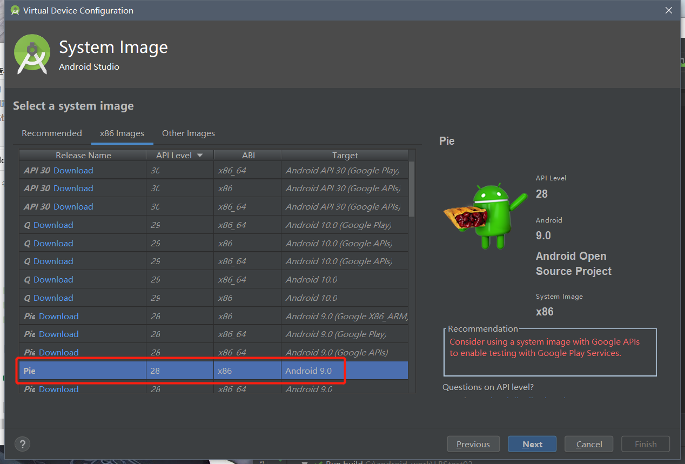Download Pie x86_64 Google APIs image
Viewport: 685px width, 464px height.
pos(59,352)
